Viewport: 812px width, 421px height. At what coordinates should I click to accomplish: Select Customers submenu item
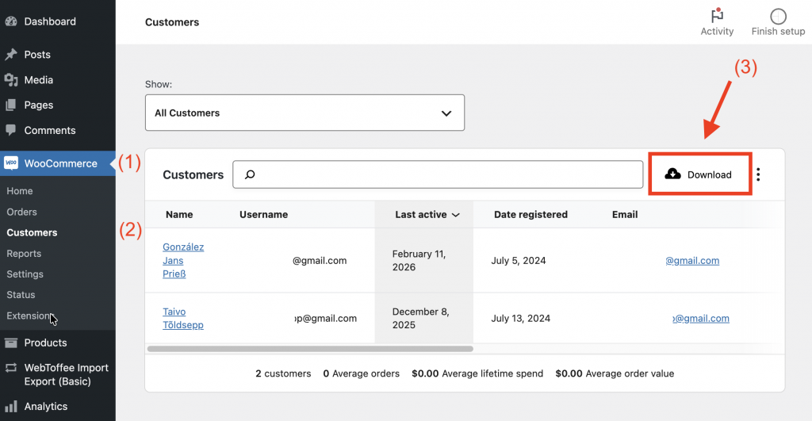pos(32,232)
